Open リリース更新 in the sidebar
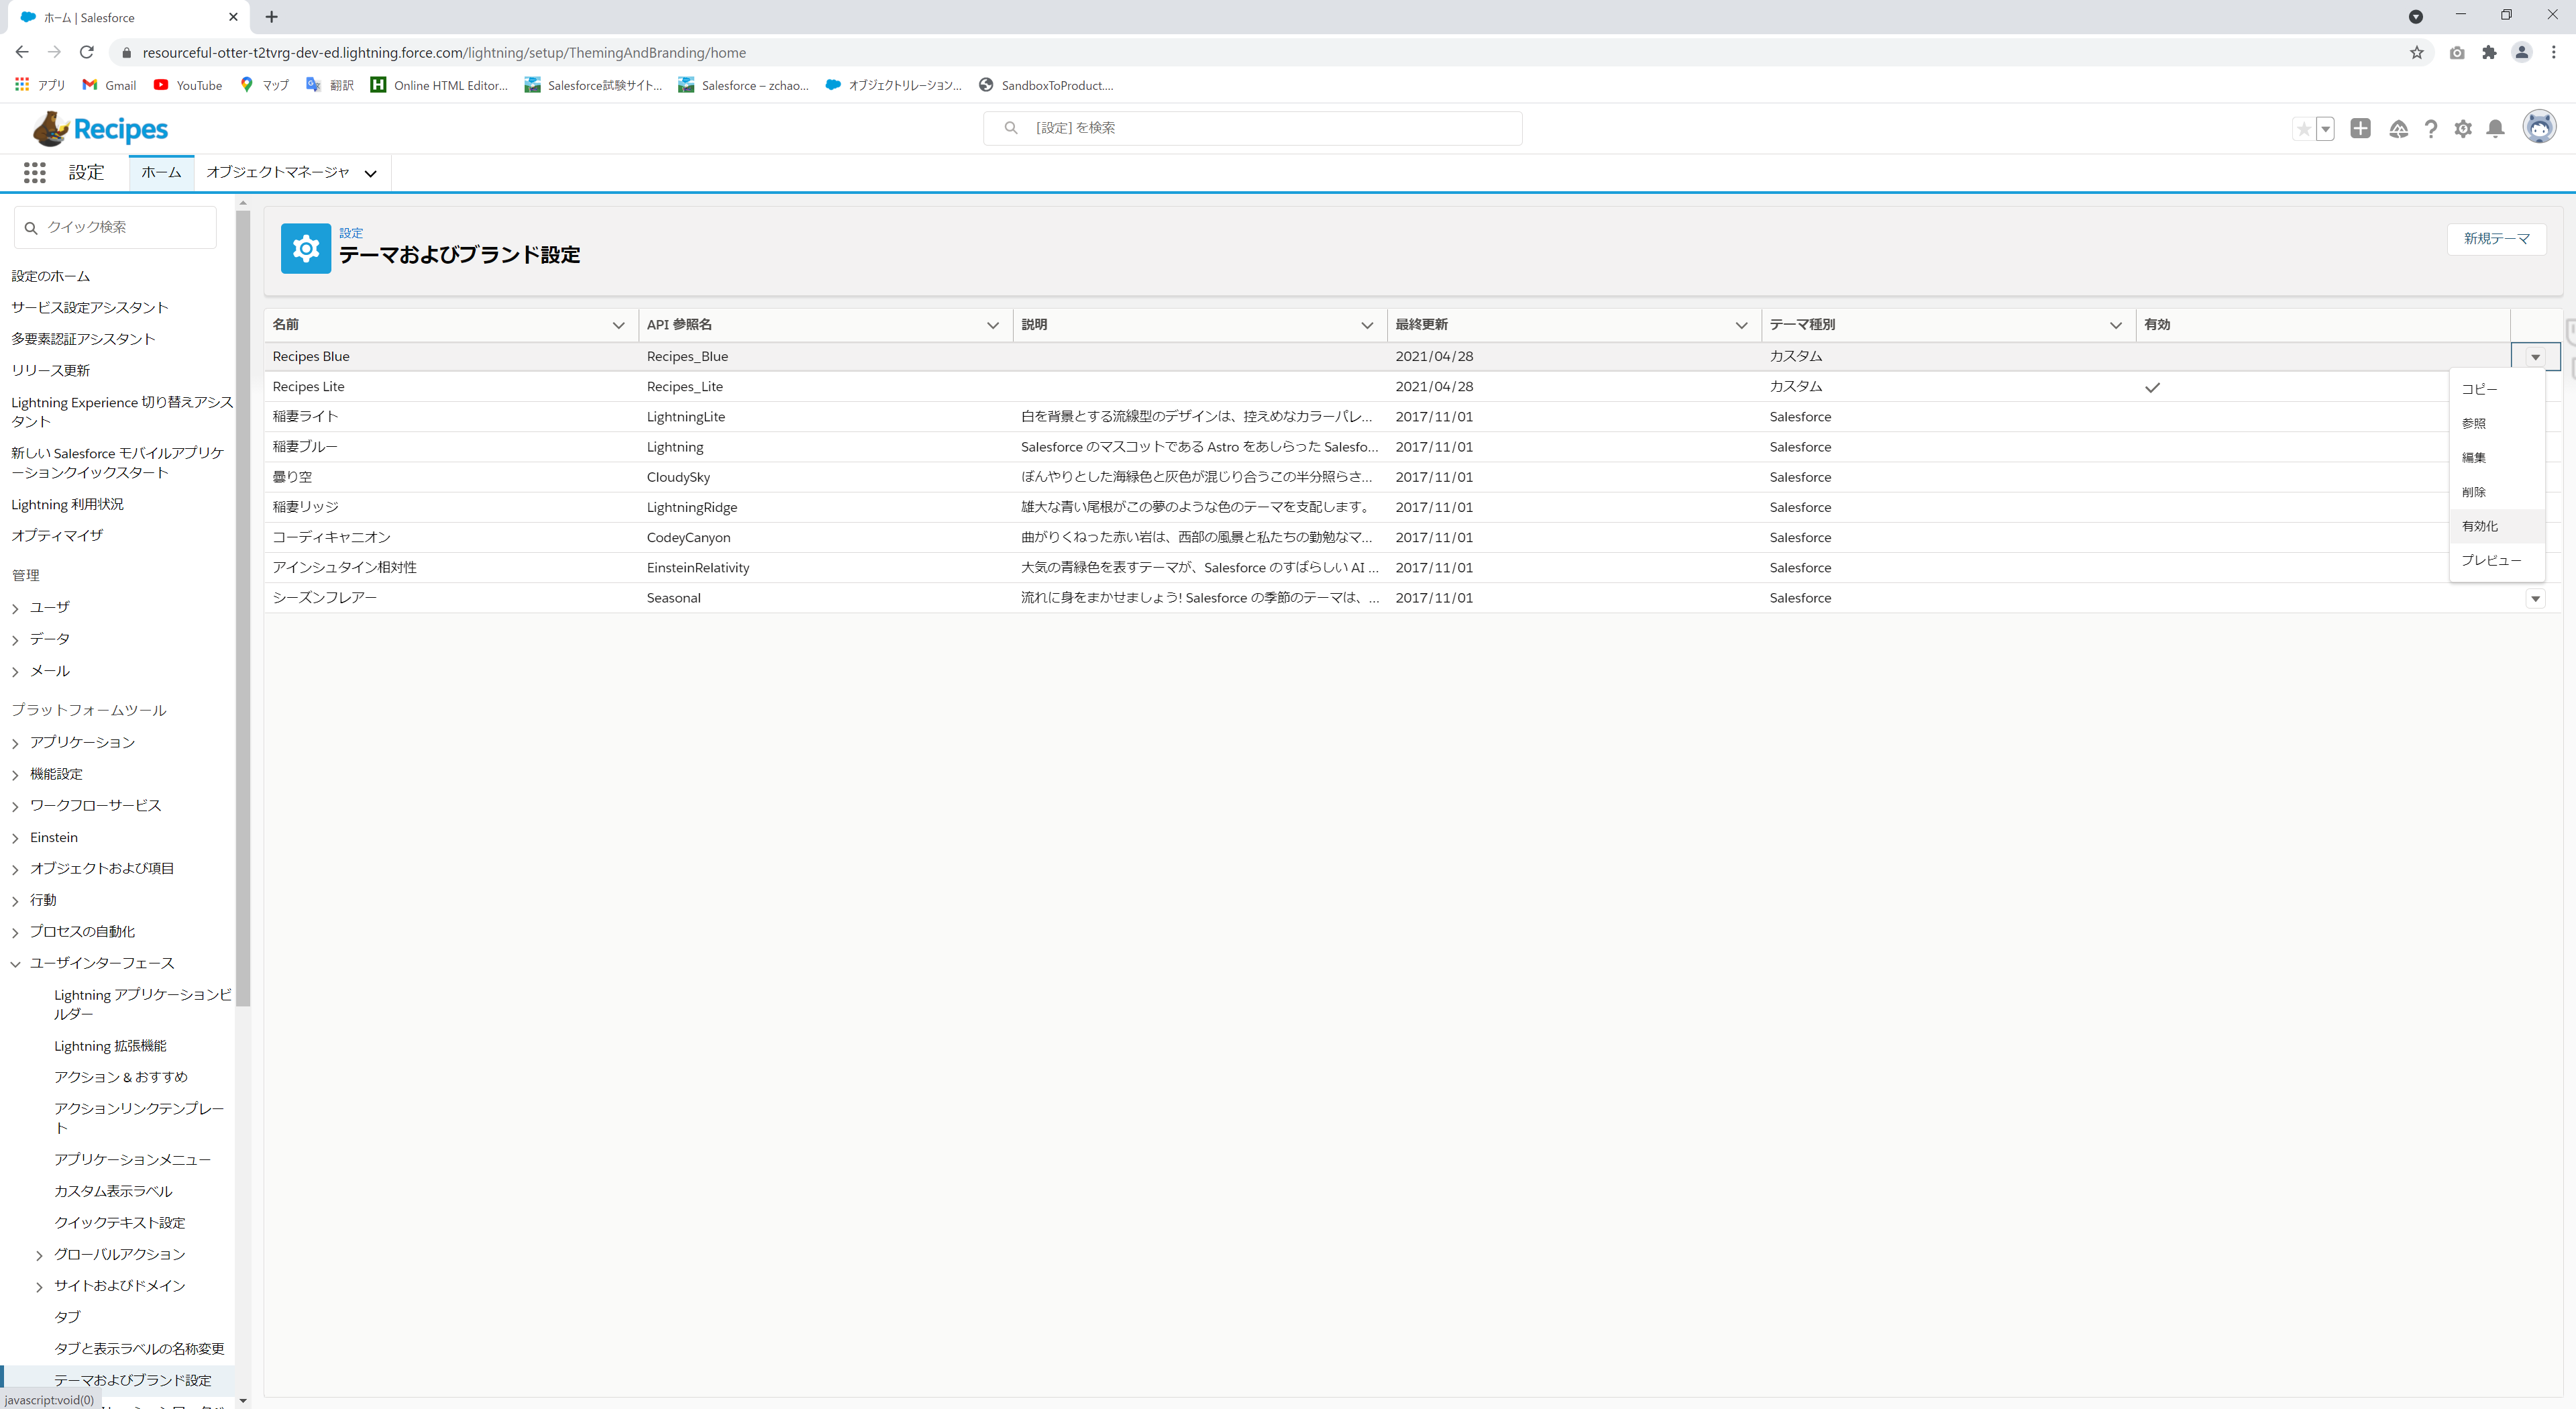The image size is (2576, 1409). click(x=51, y=370)
